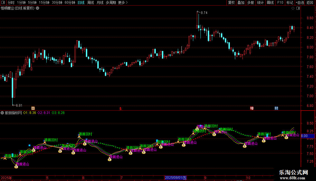
Task: Select the 15分钟 period tab
Action: click(x=44, y=3)
